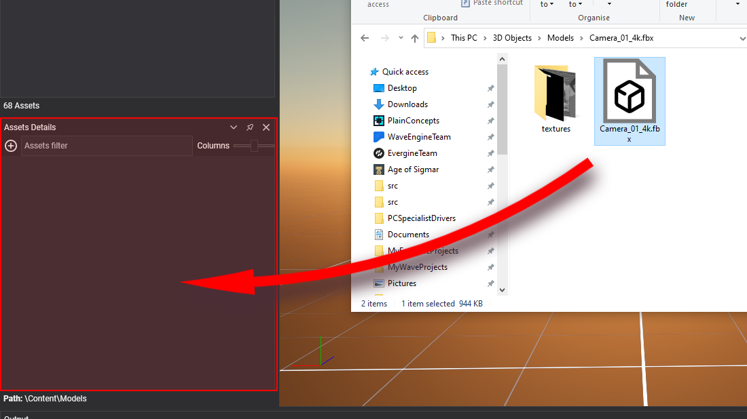Screen dimensions: 747x419
Task: Click Models in the address breadcrumb
Action: (560, 38)
